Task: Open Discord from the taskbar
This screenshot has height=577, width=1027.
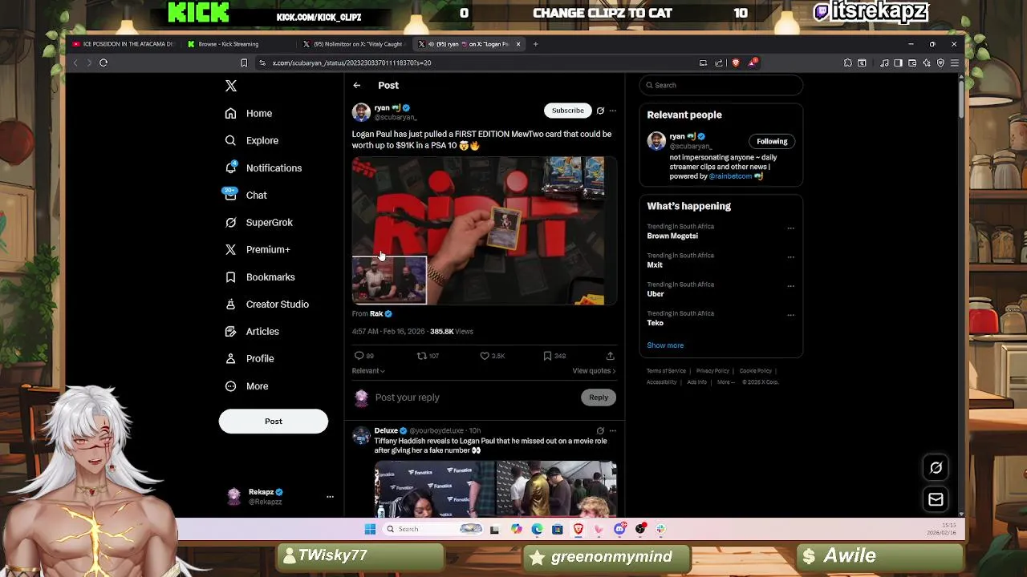Action: tap(619, 529)
